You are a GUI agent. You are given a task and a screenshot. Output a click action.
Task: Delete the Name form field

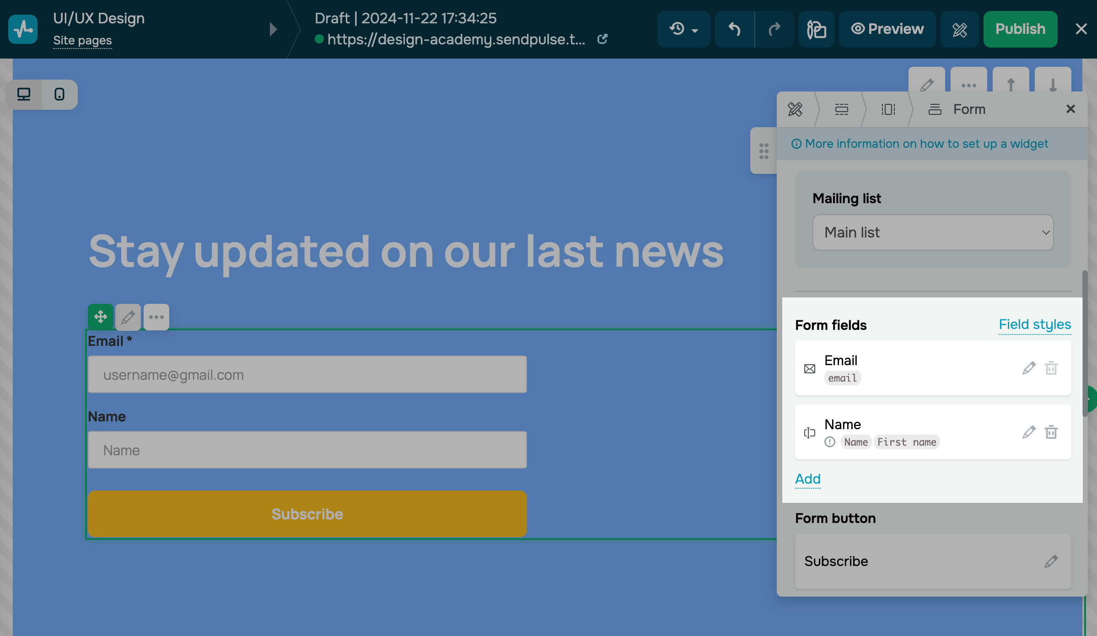tap(1051, 432)
